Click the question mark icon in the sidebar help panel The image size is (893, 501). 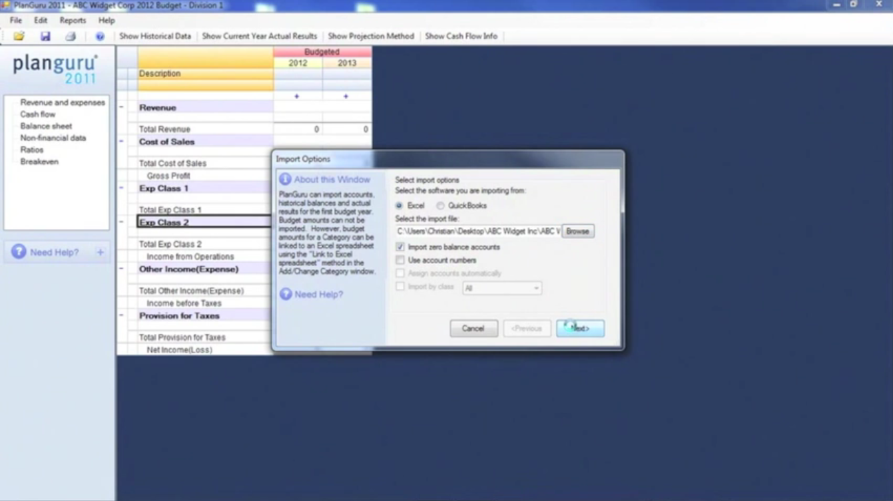click(19, 251)
